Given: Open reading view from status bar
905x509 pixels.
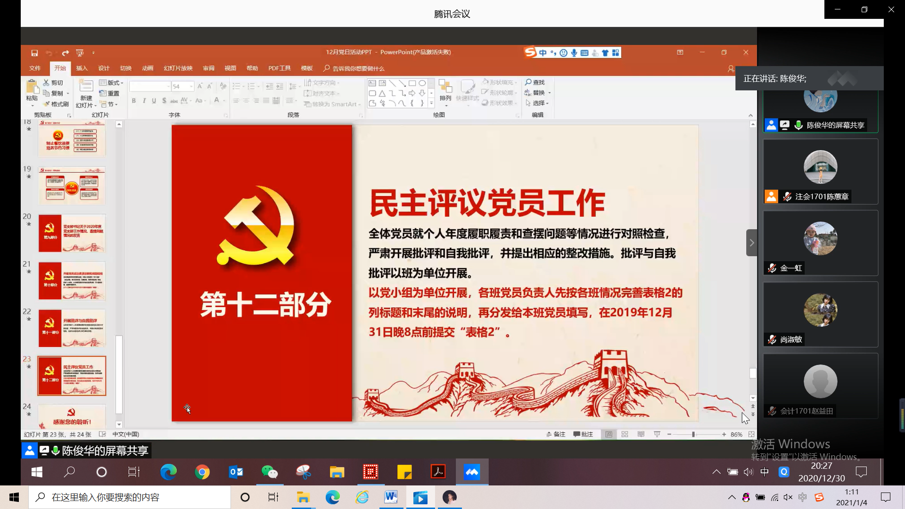Looking at the screenshot, I should 641,435.
